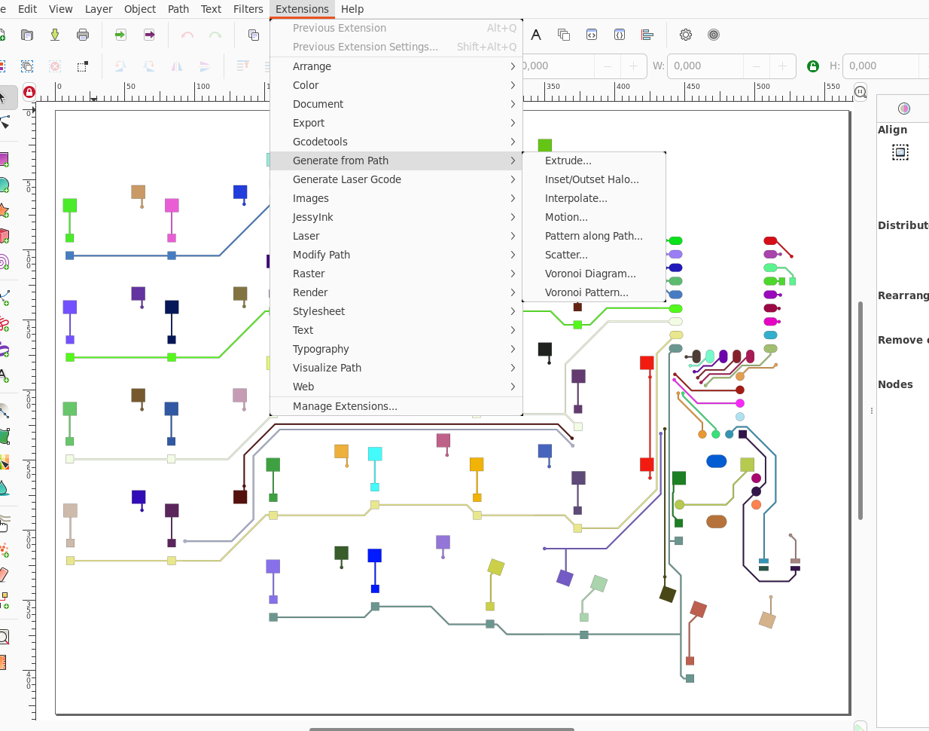This screenshot has width=929, height=731.
Task: Choose Inset/Outset Halo... entry
Action: click(x=594, y=179)
